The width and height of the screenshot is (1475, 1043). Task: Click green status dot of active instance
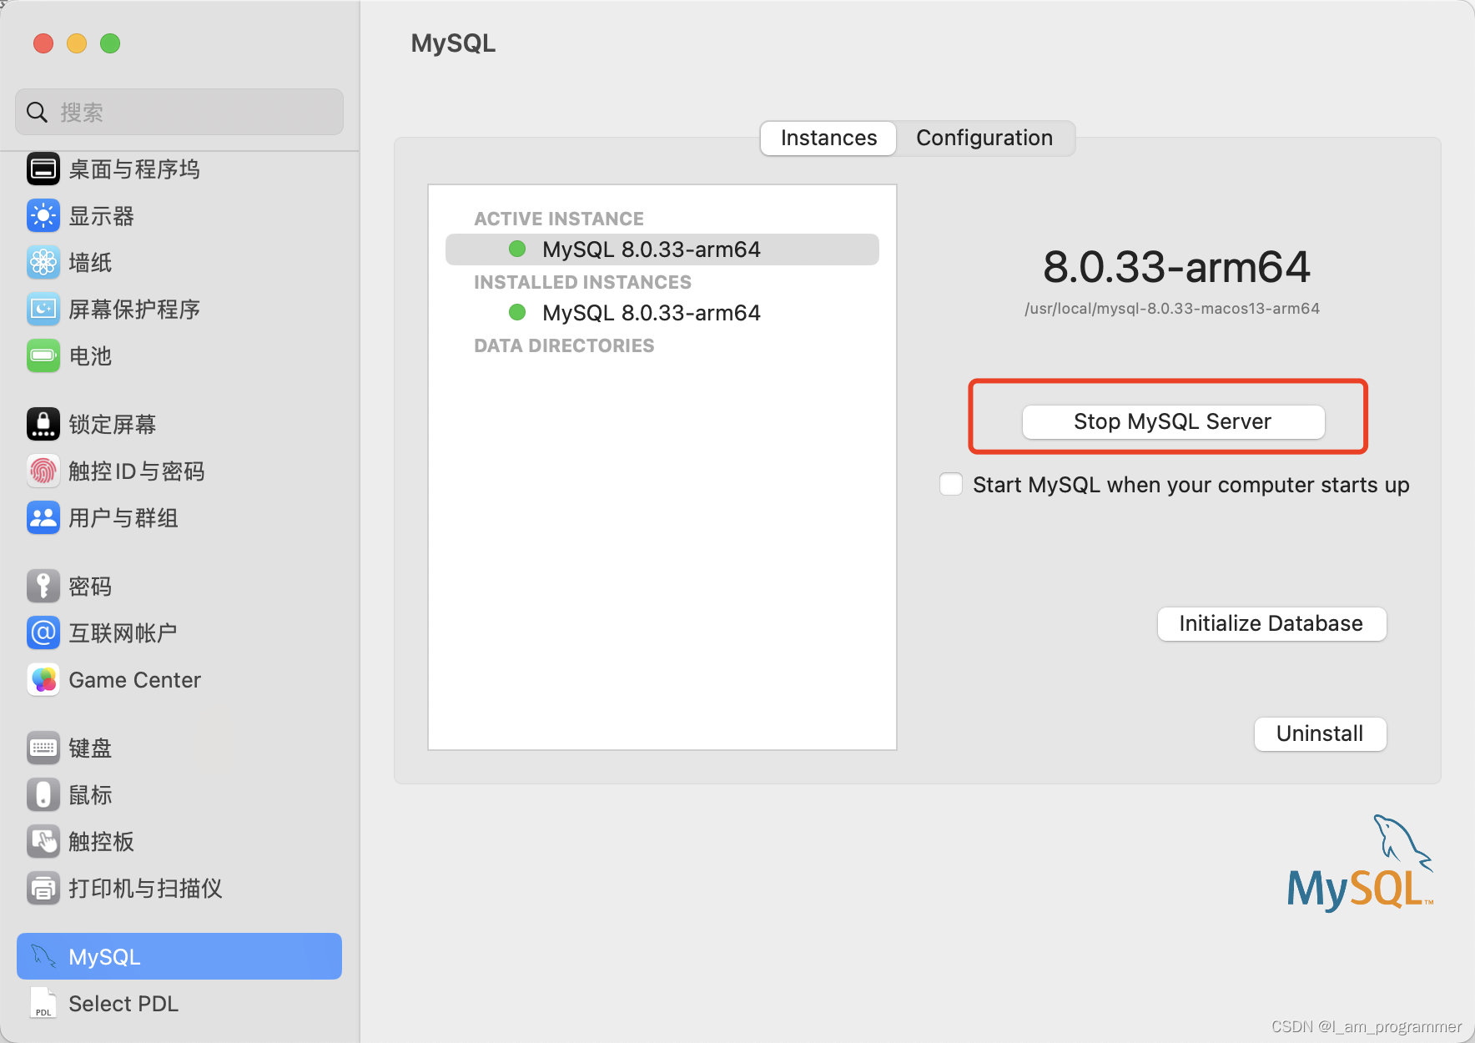pyautogui.click(x=517, y=249)
